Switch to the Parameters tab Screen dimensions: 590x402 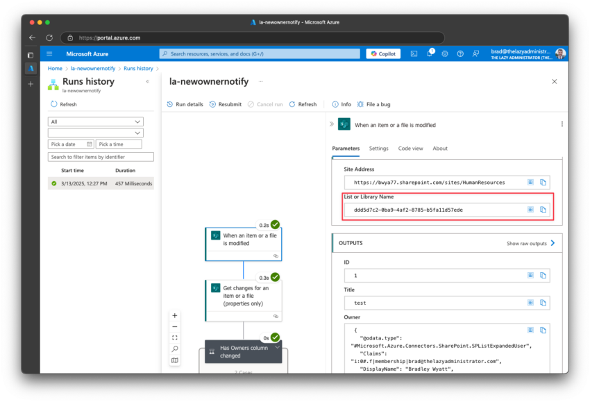pyautogui.click(x=346, y=149)
